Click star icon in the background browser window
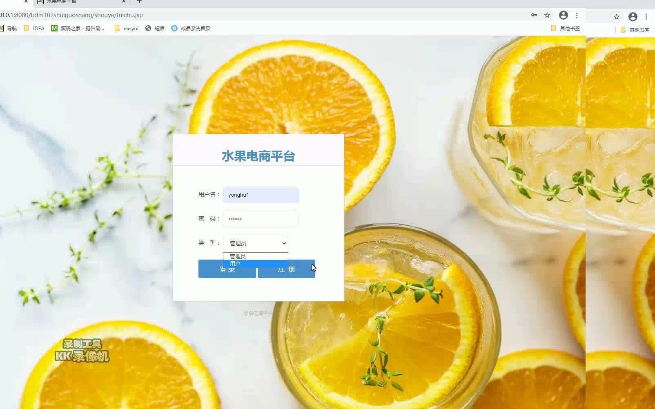Screen dimensions: 655x409 (617, 17)
